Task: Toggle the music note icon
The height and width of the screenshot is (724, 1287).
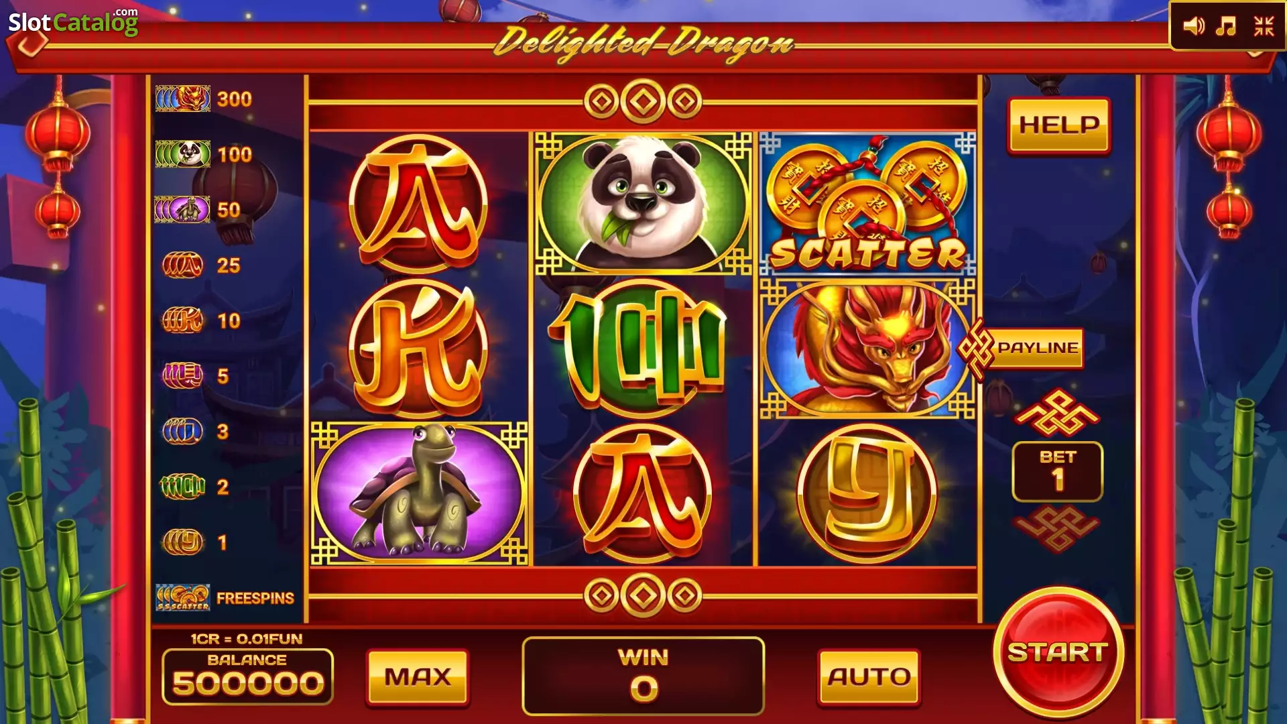Action: tap(1226, 26)
